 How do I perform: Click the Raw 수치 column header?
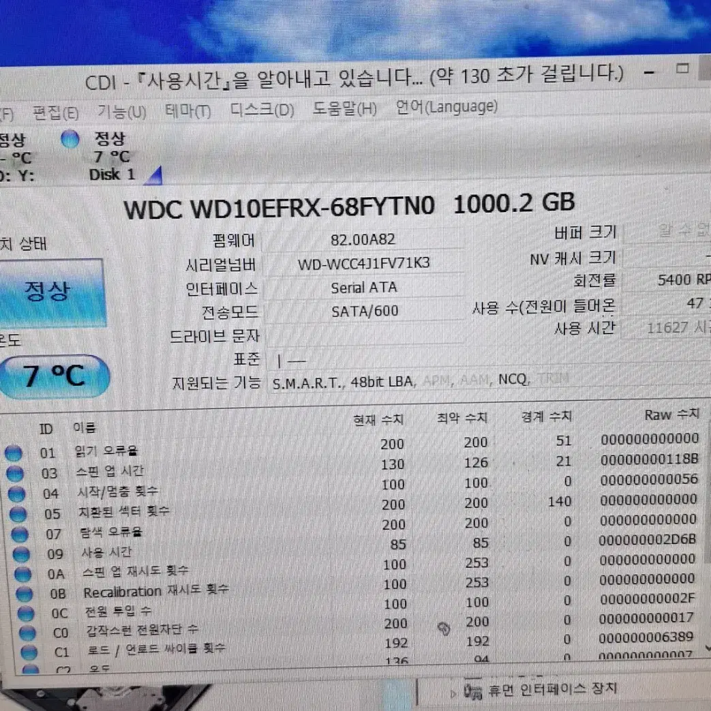coord(671,414)
